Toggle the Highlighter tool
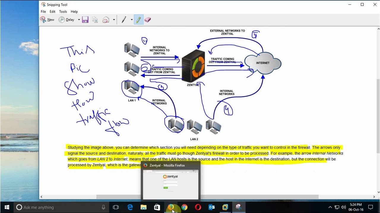This screenshot has height=213, width=380. pyautogui.click(x=139, y=20)
